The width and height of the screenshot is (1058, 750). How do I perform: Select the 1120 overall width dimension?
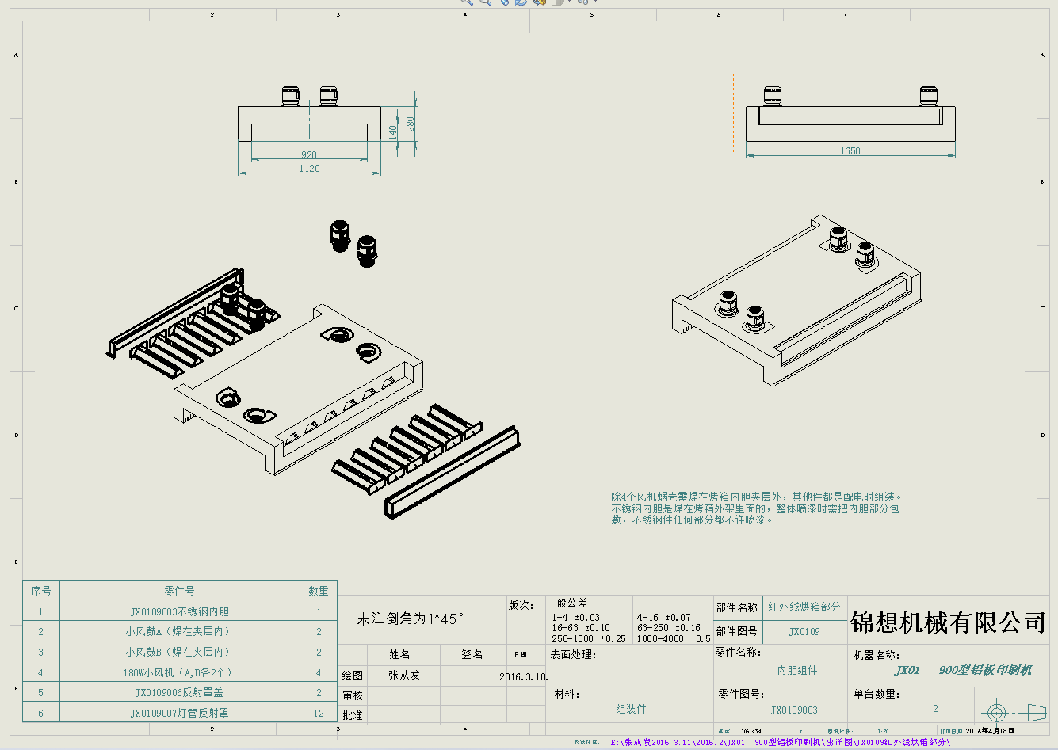(x=309, y=169)
